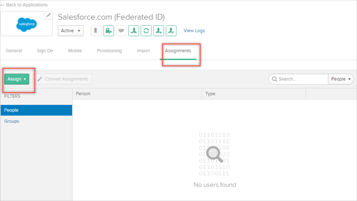Go to the General tab
The width and height of the screenshot is (357, 201).
(x=14, y=51)
